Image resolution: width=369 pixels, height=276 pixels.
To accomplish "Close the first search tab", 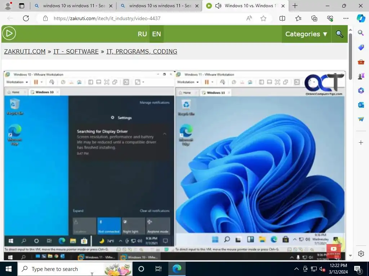I will click(111, 6).
